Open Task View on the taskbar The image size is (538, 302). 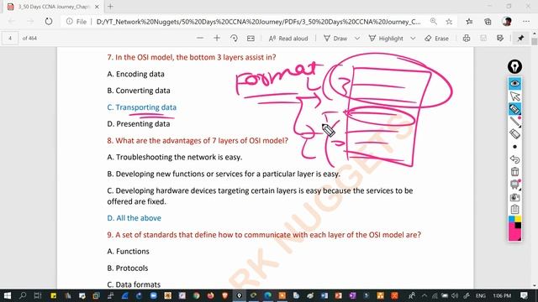coord(38,295)
